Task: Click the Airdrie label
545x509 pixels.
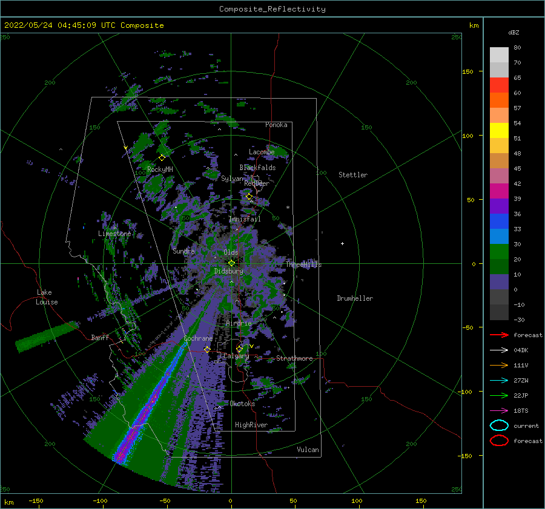Action: (x=239, y=323)
